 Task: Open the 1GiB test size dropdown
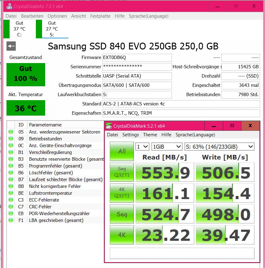[167, 147]
